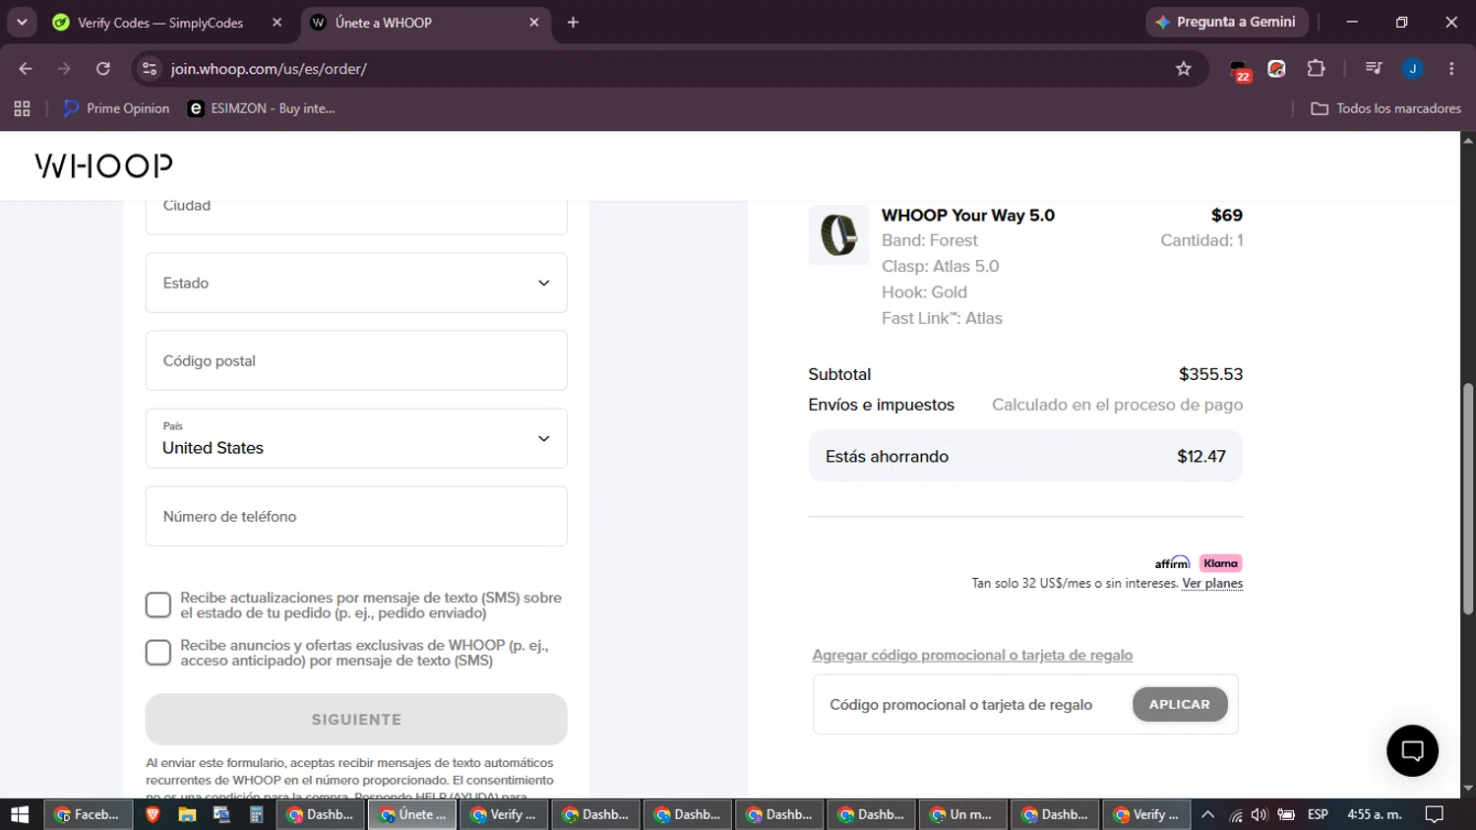The image size is (1476, 830).
Task: Click the browser forward arrow
Action: 64,69
